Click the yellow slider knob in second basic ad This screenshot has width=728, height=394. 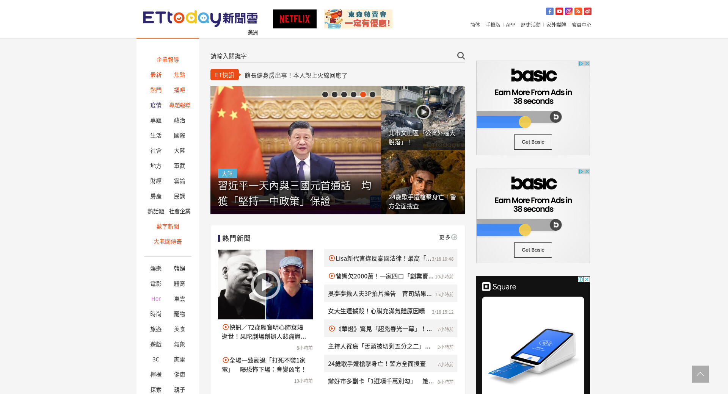525,230
